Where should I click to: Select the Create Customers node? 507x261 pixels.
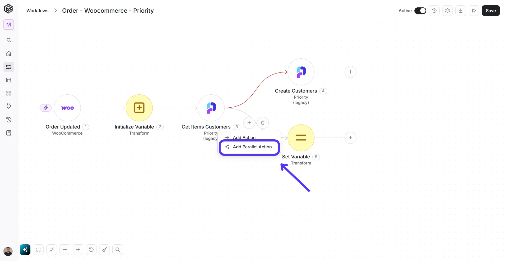pyautogui.click(x=301, y=72)
